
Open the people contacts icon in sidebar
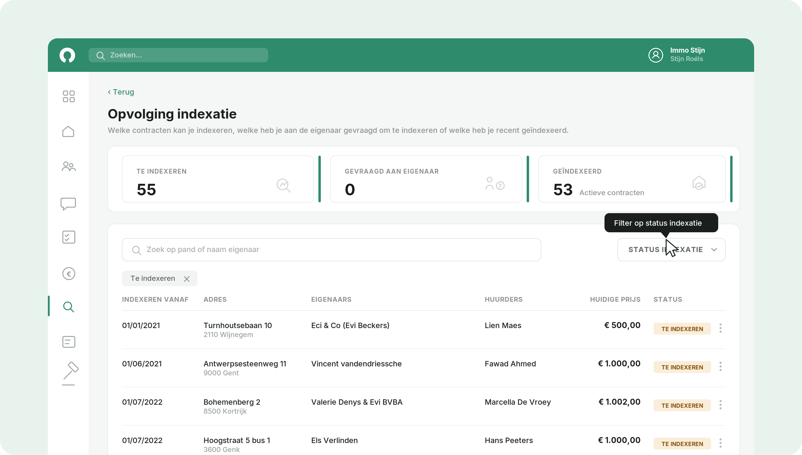(69, 166)
